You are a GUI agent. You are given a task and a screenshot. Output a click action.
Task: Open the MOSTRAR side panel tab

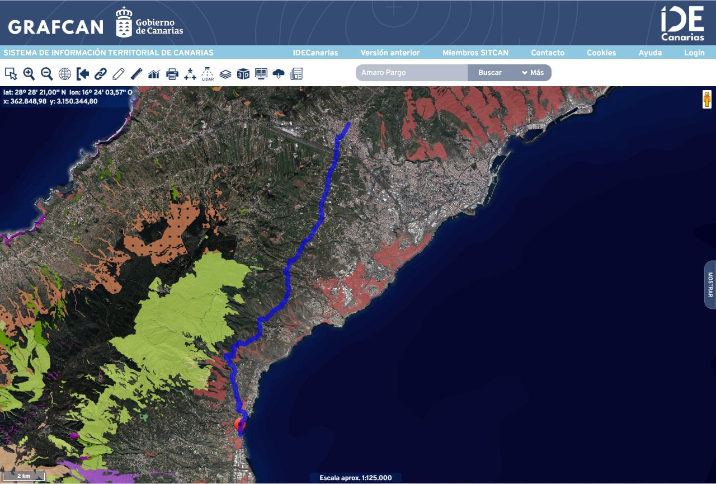point(710,285)
